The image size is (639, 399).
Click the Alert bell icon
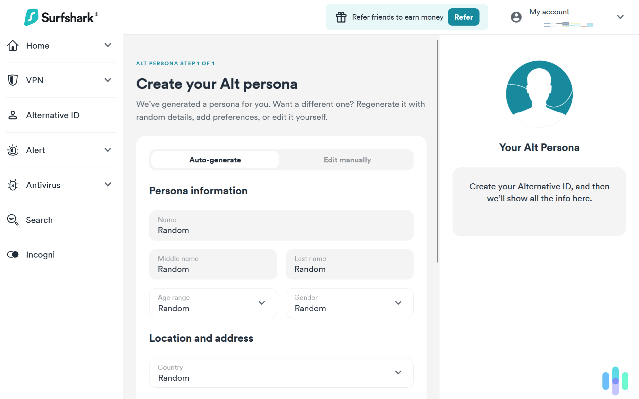coord(13,150)
